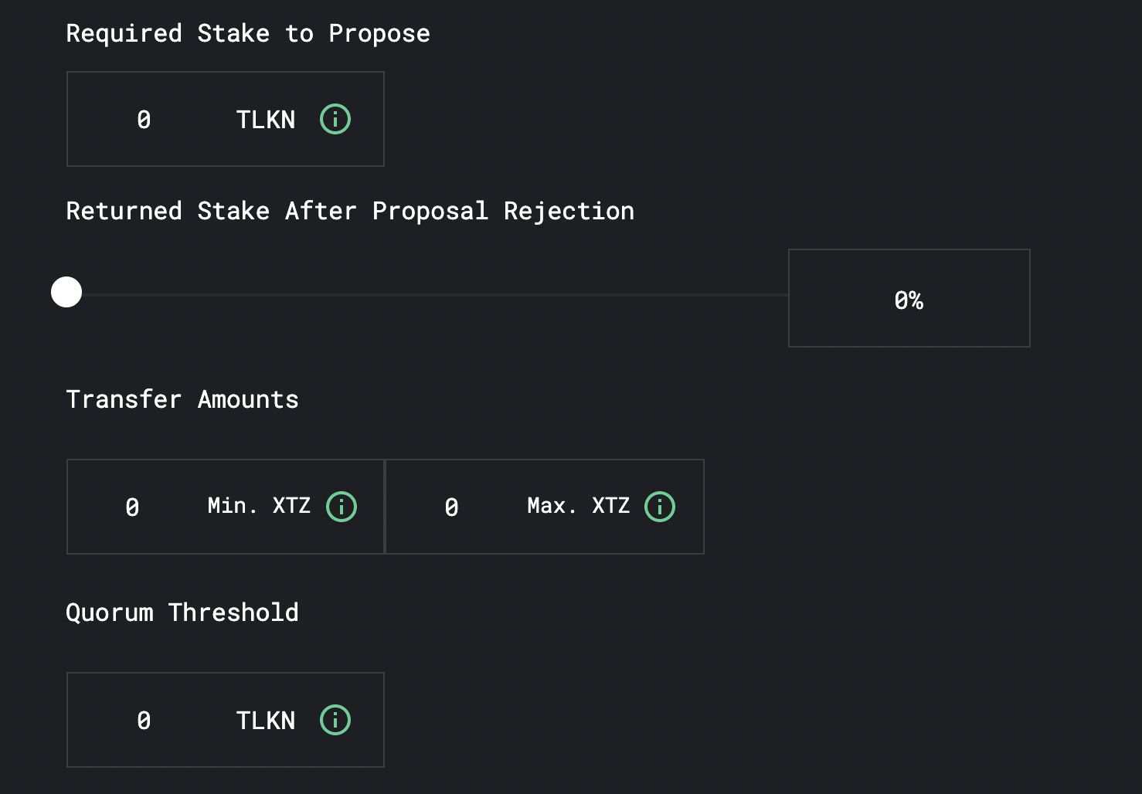
Task: Open the Required Stake TLKN info tooltip
Action: click(x=335, y=119)
